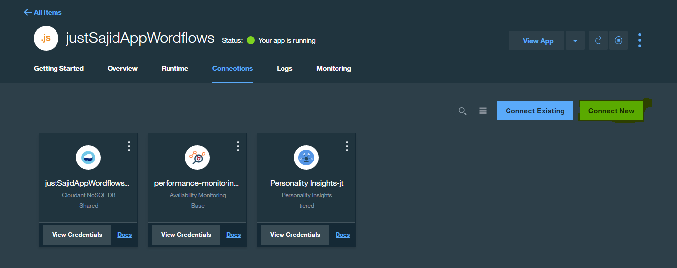Viewport: 677px width, 268px height.
Task: View Credentials for Availability Monitoring service
Action: point(186,235)
